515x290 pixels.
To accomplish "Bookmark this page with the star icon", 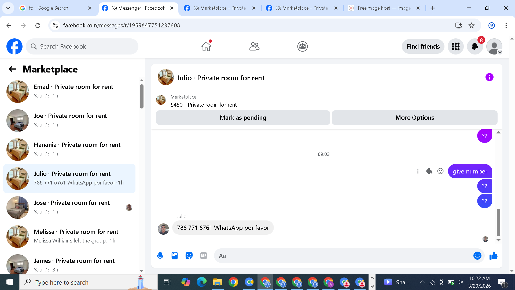I will point(472,26).
